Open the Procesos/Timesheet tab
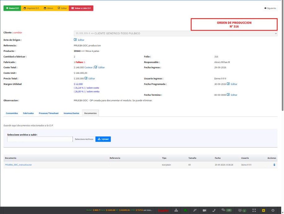 (49, 113)
